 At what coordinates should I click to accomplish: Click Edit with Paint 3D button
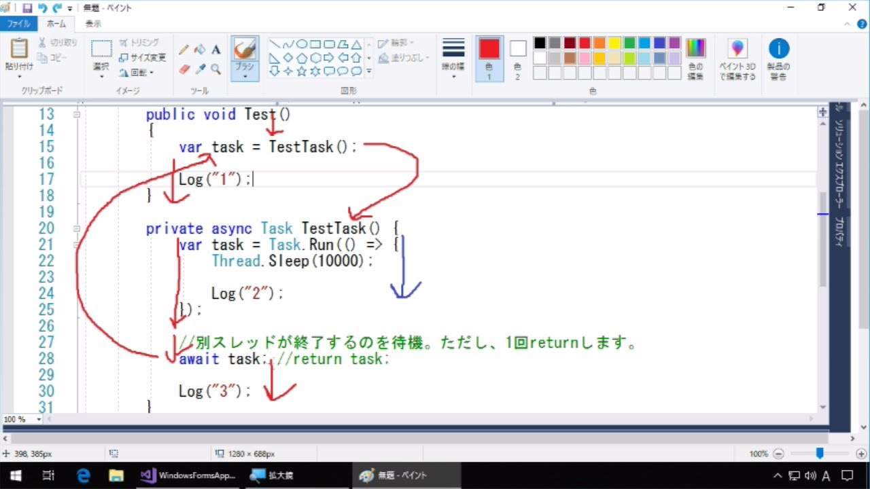click(737, 59)
